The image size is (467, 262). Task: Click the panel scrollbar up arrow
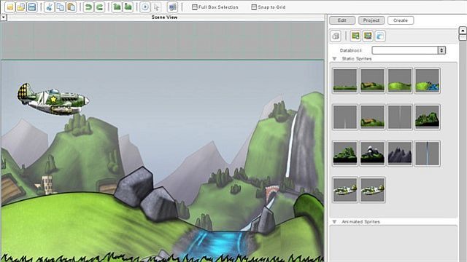coord(463,31)
